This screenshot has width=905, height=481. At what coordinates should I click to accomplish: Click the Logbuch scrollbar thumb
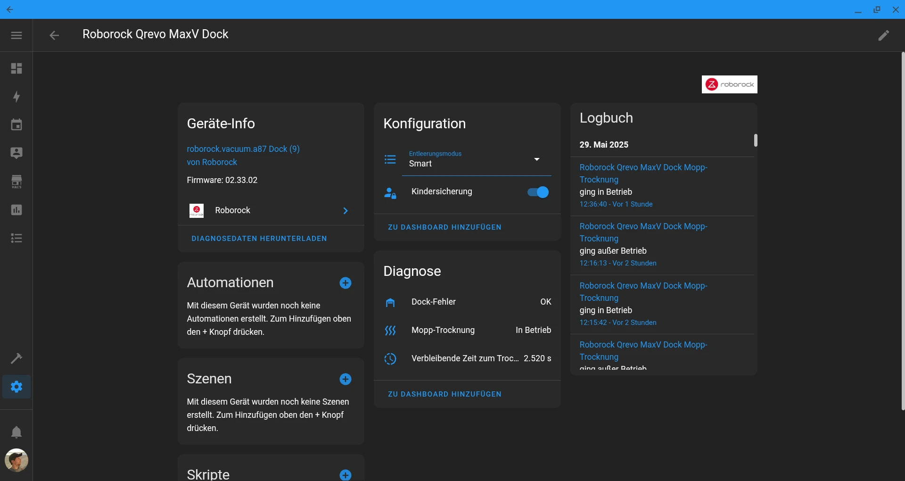point(756,141)
